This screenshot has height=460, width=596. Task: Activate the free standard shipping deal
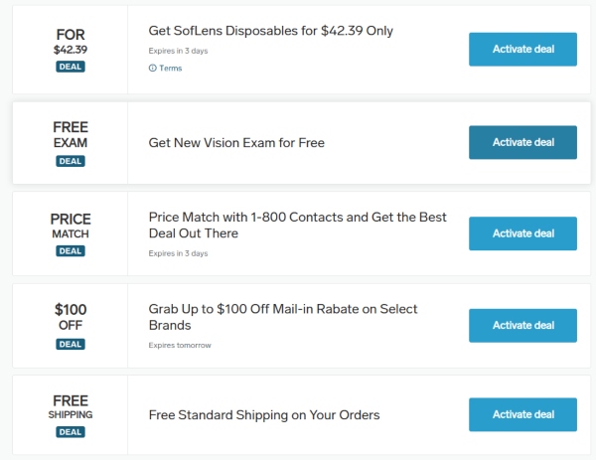[x=522, y=414]
